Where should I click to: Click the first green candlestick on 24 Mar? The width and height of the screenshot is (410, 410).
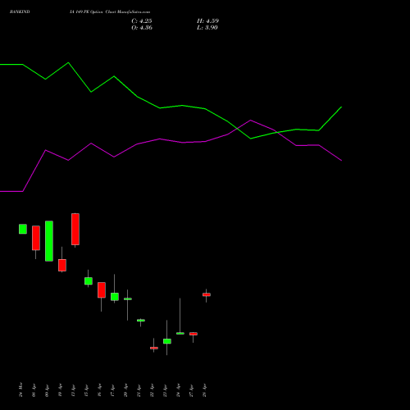tap(23, 229)
